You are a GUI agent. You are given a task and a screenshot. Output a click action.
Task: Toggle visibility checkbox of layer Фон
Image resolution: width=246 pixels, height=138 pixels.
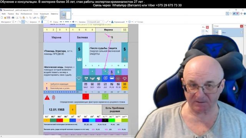point(241,33)
